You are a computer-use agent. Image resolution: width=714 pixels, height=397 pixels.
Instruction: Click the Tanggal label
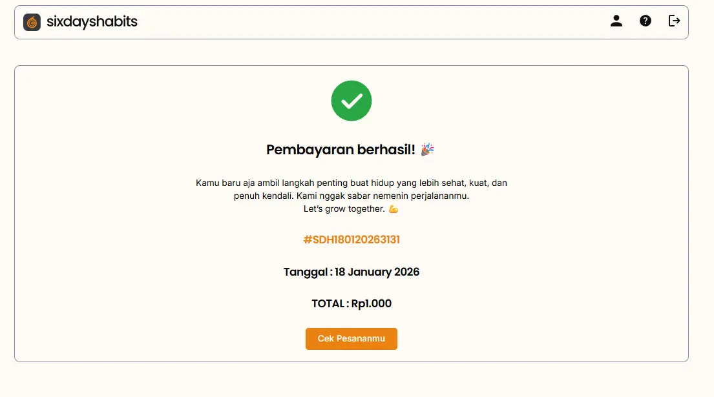point(306,272)
